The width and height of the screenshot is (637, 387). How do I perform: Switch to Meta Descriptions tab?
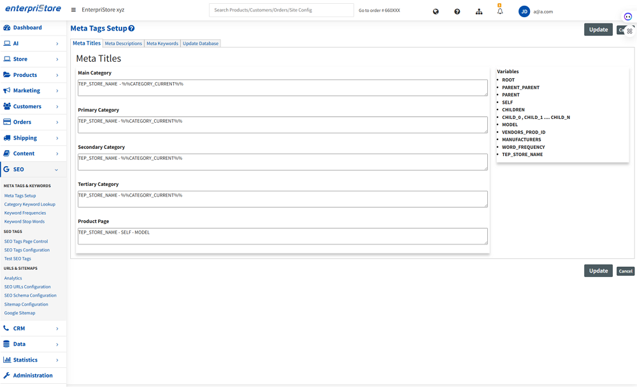124,43
